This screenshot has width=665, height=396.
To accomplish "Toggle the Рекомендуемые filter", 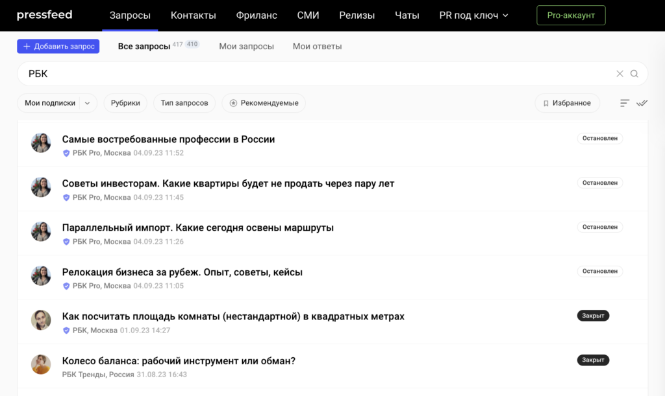I will pos(264,103).
